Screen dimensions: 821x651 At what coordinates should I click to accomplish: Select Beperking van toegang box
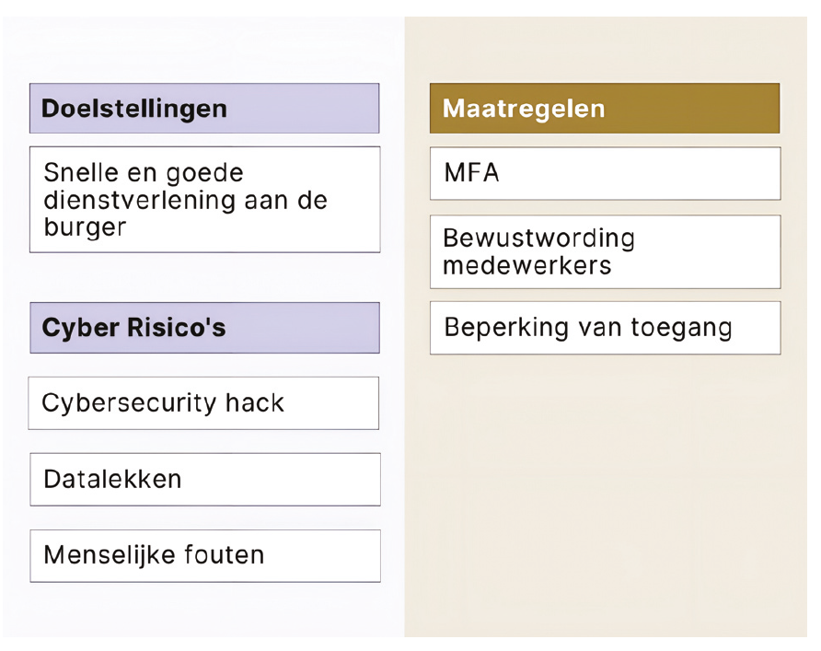[x=606, y=328]
